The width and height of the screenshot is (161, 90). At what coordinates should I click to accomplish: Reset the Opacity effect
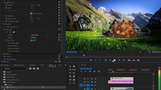59,24
